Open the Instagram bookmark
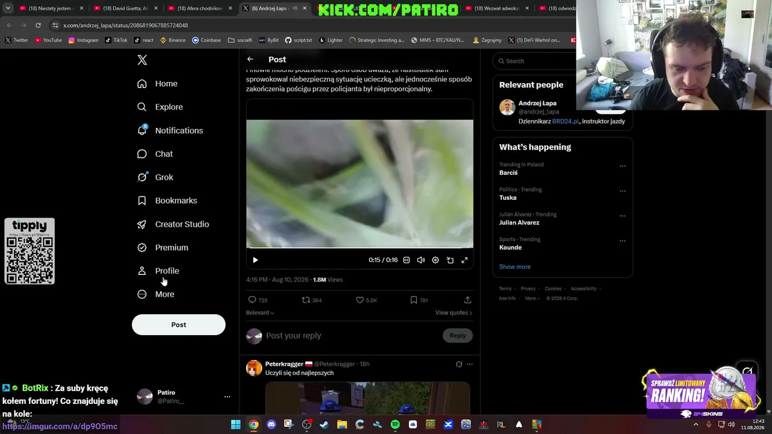This screenshot has height=434, width=772. (x=83, y=40)
